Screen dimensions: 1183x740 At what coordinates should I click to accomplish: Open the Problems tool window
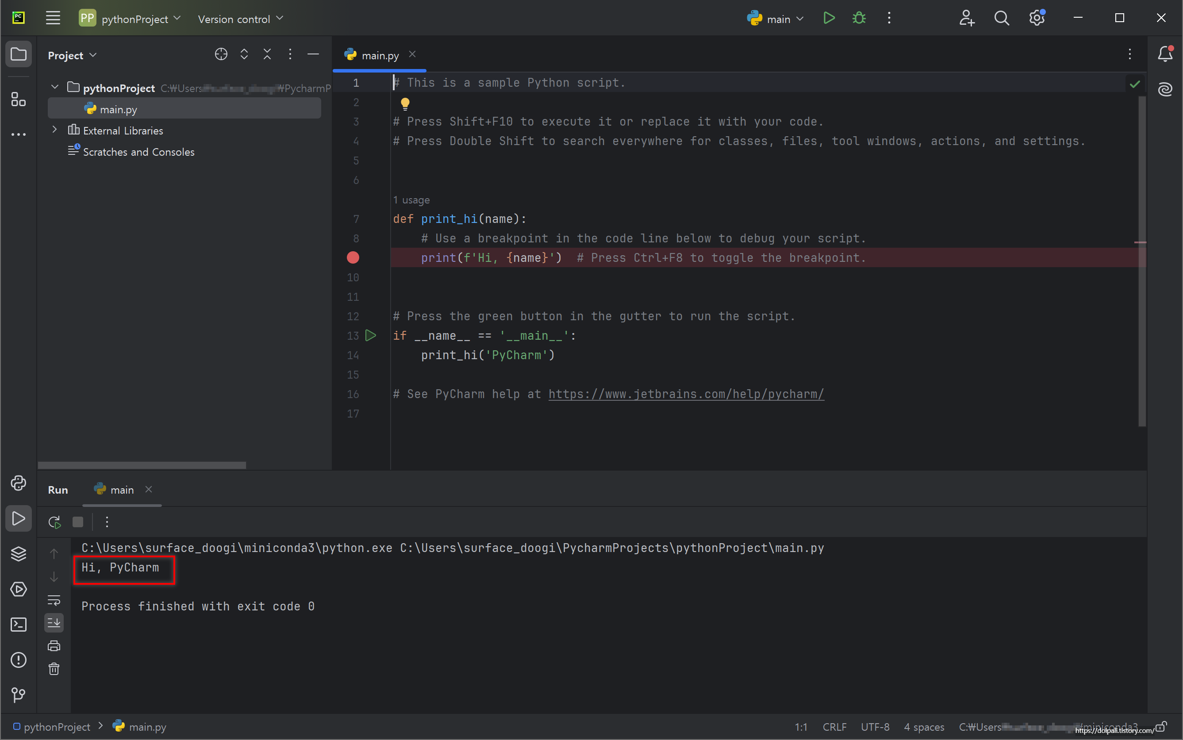(x=19, y=660)
